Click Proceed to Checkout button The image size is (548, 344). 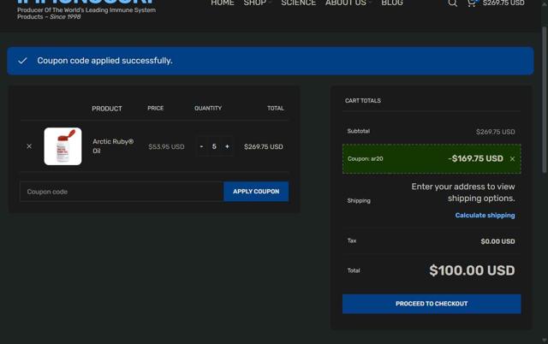pos(432,304)
